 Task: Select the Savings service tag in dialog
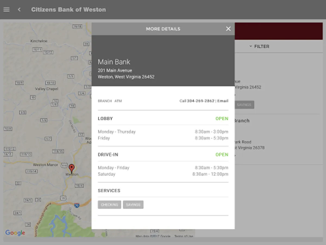133,205
